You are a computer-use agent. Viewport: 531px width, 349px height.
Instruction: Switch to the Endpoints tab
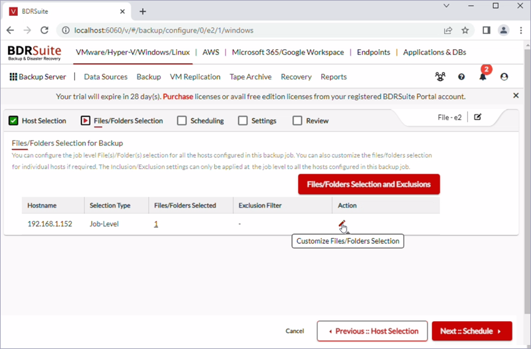(x=374, y=52)
